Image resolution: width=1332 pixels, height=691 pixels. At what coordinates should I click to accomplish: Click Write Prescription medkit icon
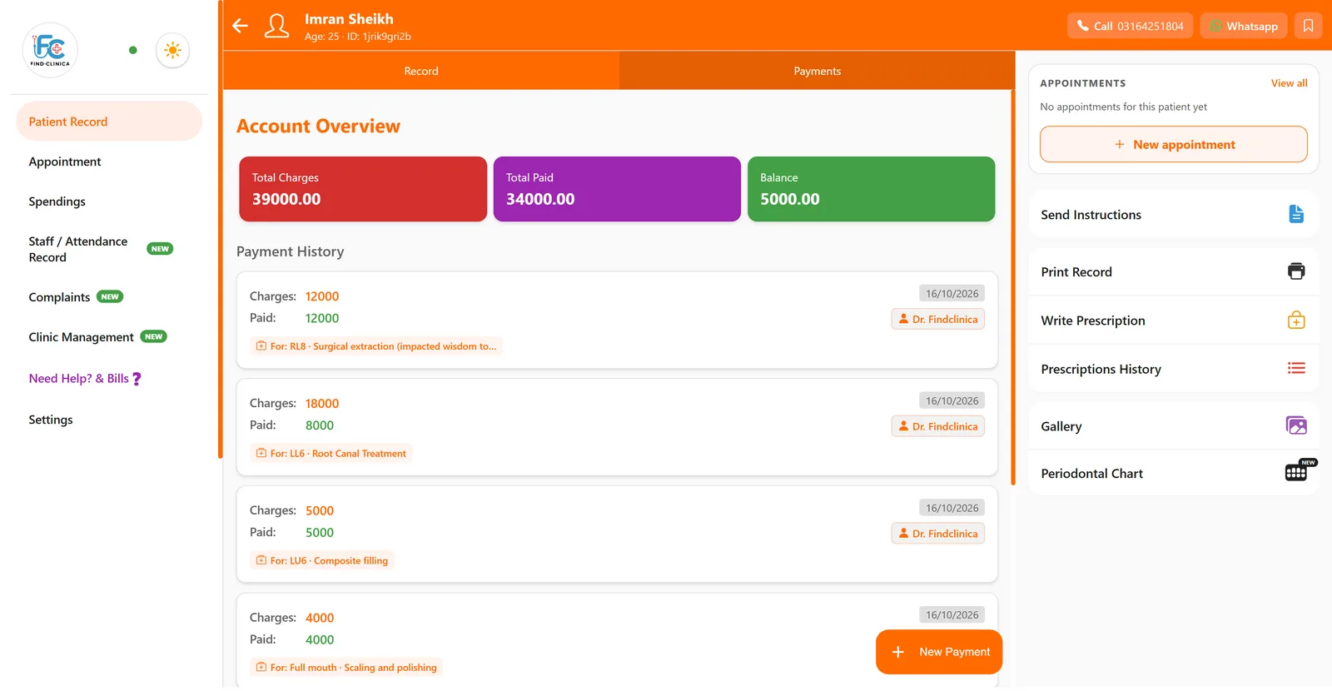[x=1296, y=320]
